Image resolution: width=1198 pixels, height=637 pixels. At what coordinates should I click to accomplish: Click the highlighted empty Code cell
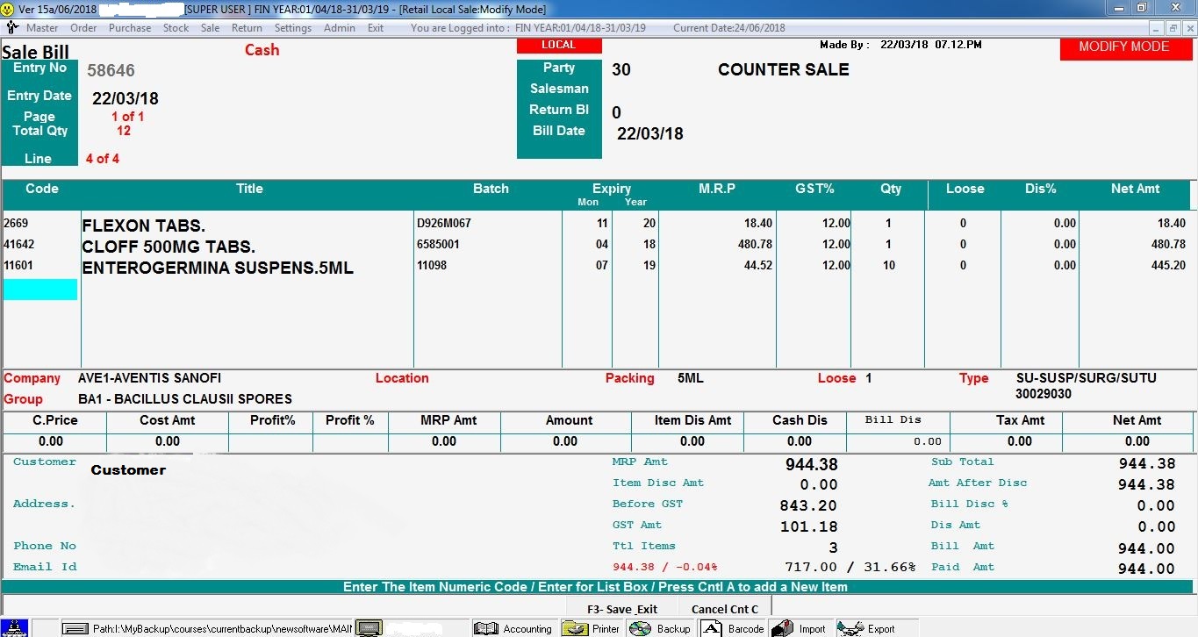tap(39, 289)
